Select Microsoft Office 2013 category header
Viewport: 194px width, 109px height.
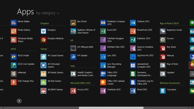pos(80,83)
